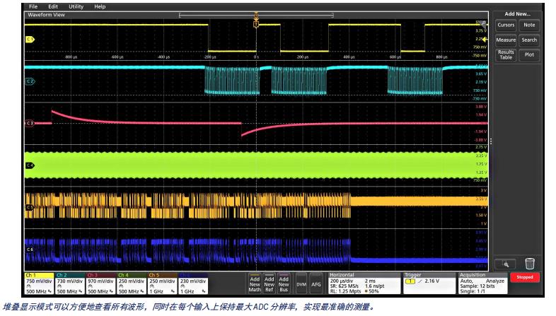Toggle the Ch 1 channel badge
This screenshot has width=556, height=316.
tap(40, 283)
